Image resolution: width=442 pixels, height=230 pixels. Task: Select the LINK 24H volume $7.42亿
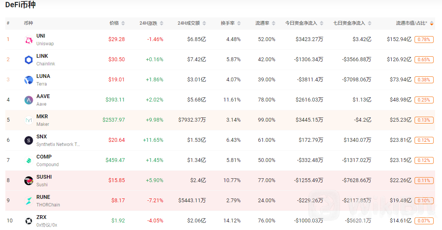pyautogui.click(x=197, y=60)
